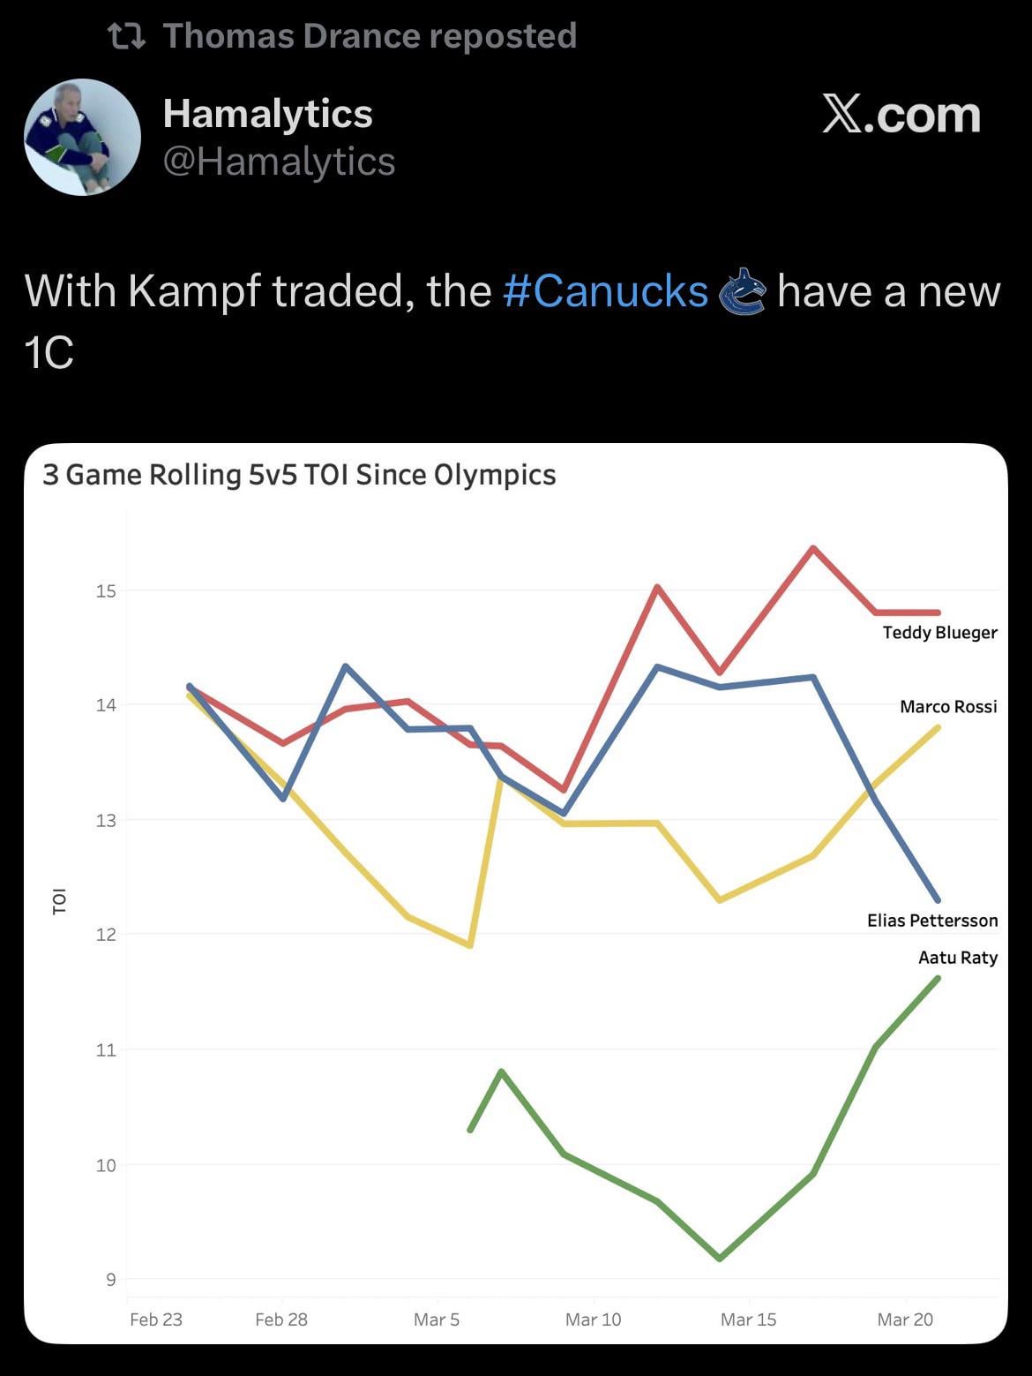Viewport: 1032px width, 1376px height.
Task: Select the Feb 23 axis label
Action: [x=156, y=1320]
